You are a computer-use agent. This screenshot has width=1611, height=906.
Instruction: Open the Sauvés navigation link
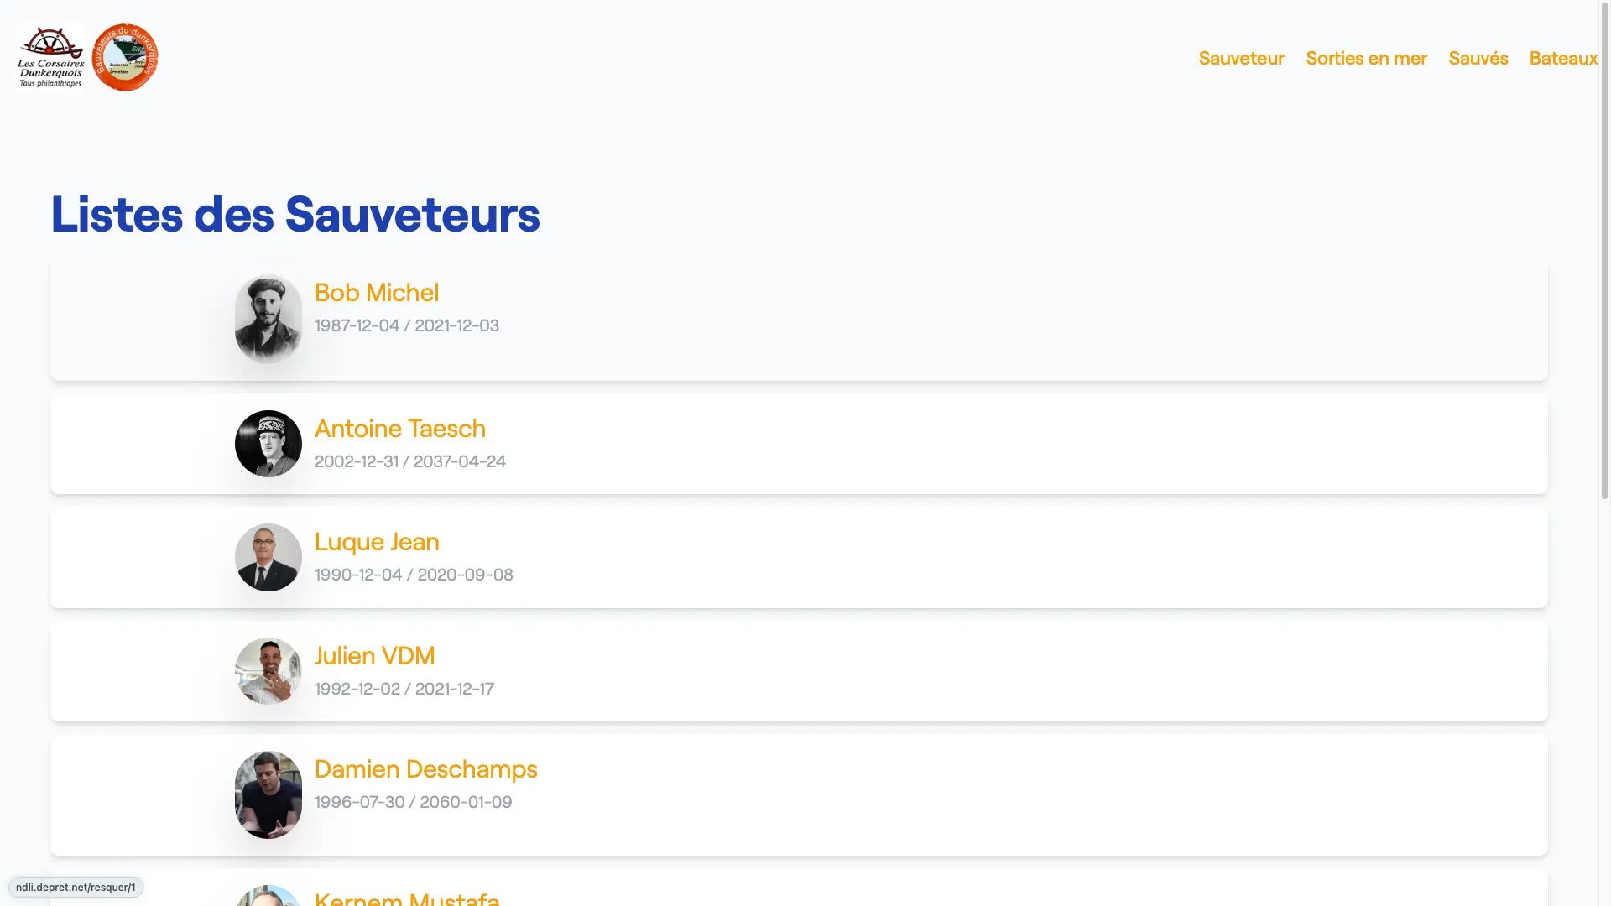(x=1478, y=58)
